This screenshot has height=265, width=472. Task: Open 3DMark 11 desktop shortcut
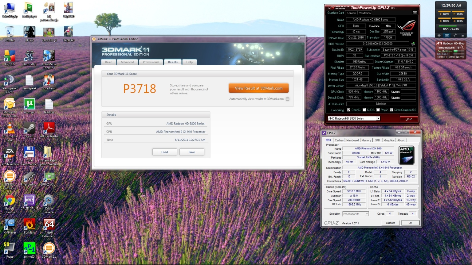tap(49, 250)
